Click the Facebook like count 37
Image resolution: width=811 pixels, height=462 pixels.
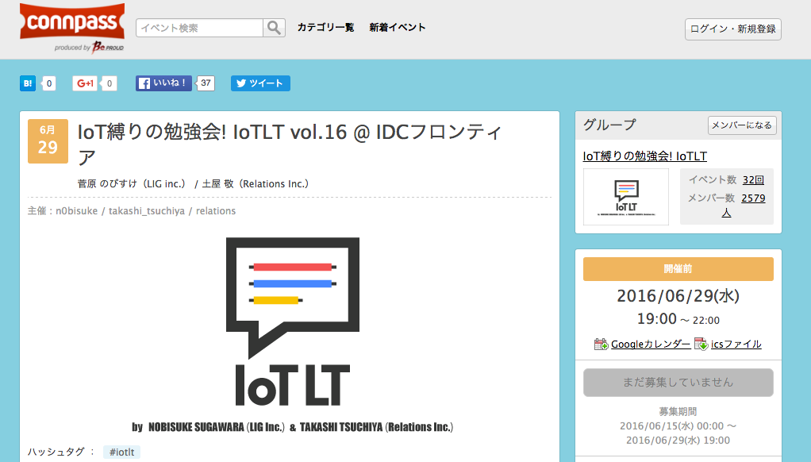click(206, 83)
